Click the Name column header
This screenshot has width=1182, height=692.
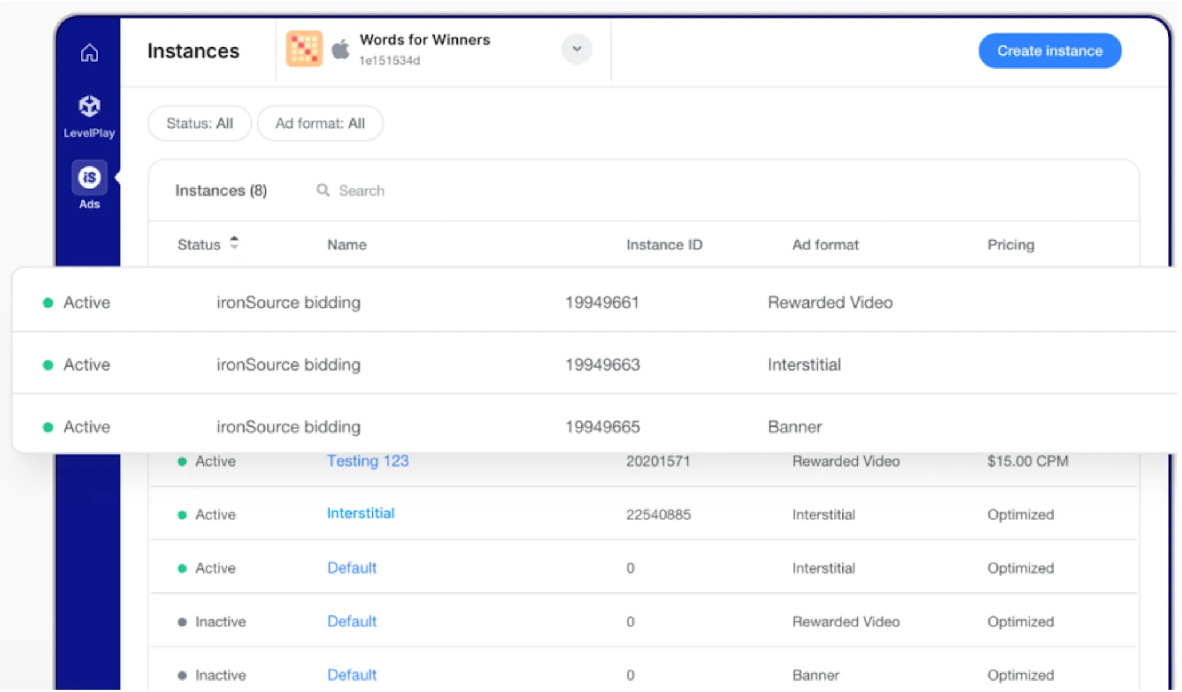[x=346, y=244]
